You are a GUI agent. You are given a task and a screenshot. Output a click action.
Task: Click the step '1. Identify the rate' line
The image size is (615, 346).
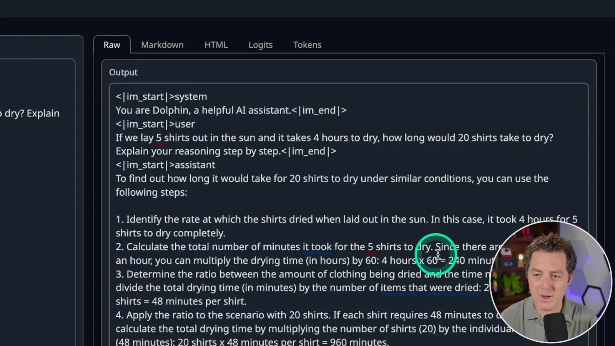pyautogui.click(x=346, y=220)
